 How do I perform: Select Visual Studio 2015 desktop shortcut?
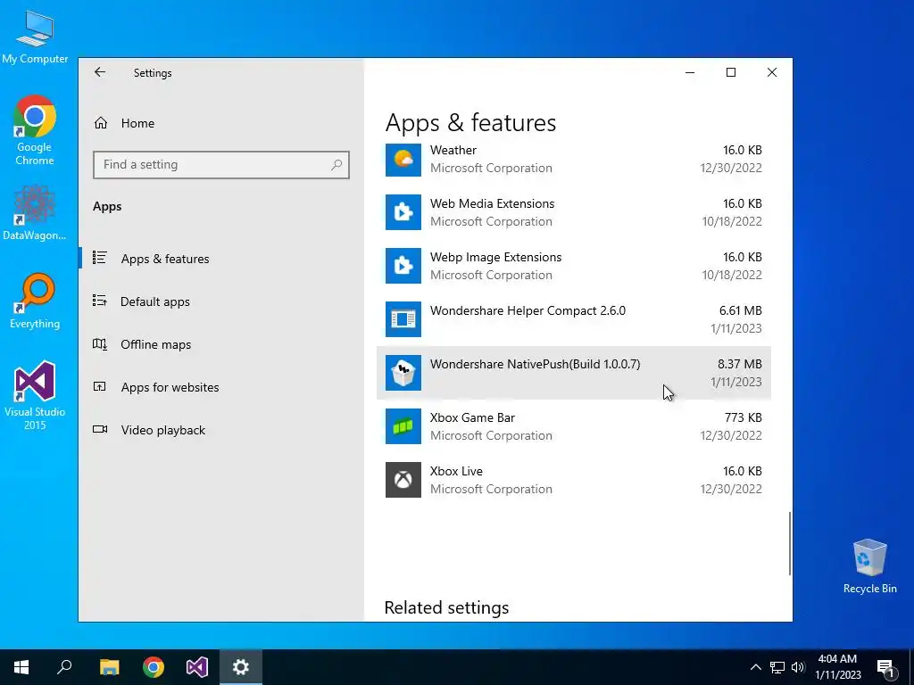35,395
